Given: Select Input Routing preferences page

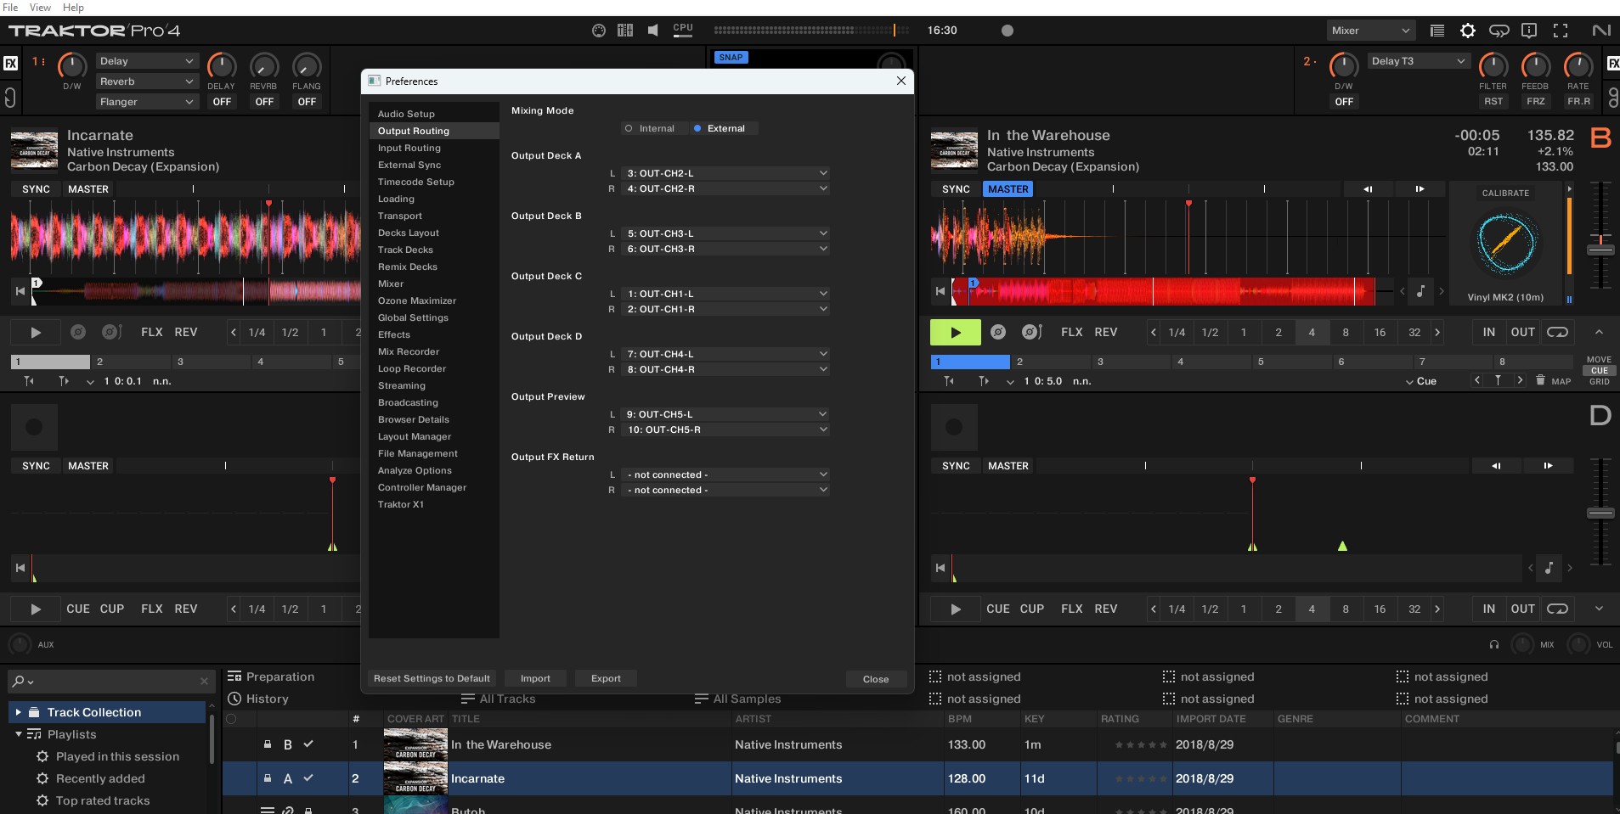Looking at the screenshot, I should click(x=434, y=148).
